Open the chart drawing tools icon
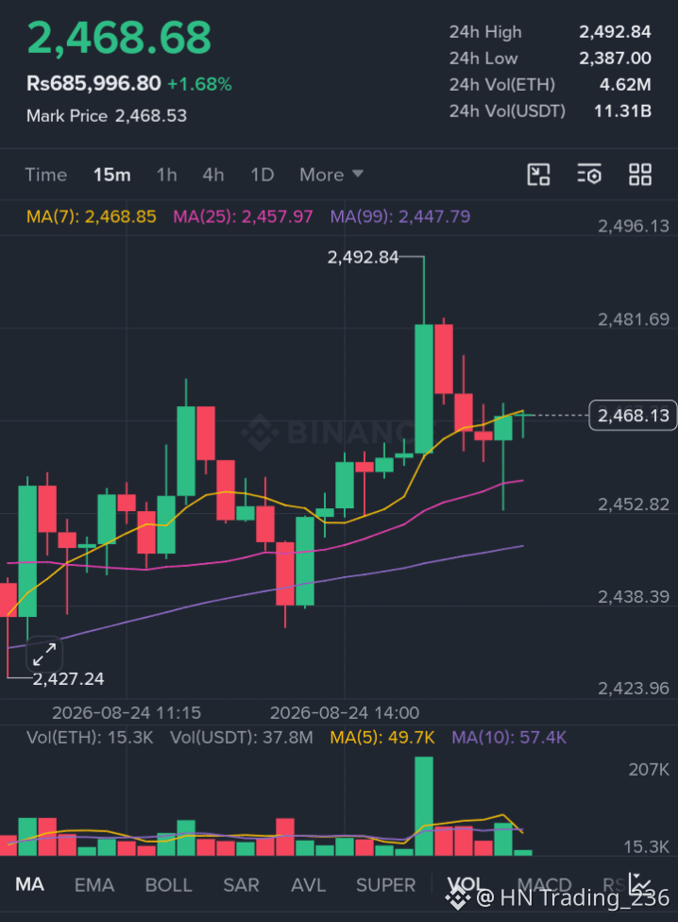This screenshot has height=922, width=678. click(x=538, y=175)
